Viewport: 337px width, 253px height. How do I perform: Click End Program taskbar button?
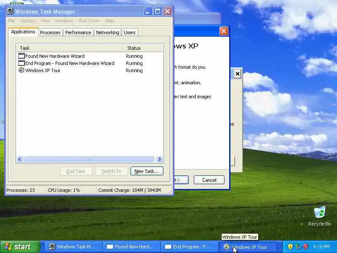tap(189, 247)
